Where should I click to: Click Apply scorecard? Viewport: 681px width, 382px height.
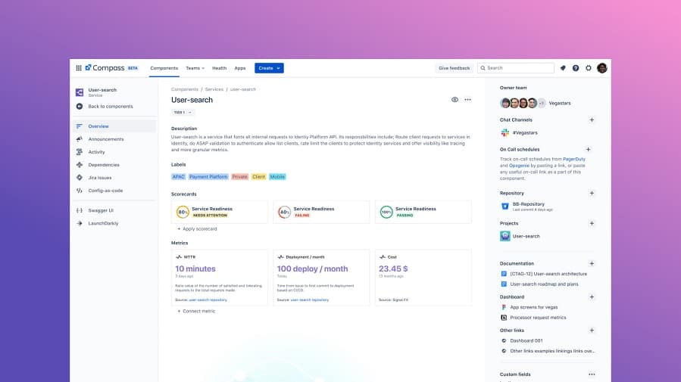pos(197,229)
